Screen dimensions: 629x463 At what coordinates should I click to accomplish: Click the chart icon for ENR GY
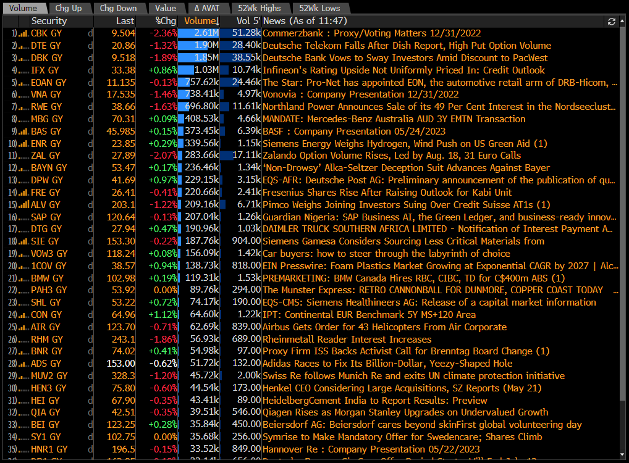[23, 144]
